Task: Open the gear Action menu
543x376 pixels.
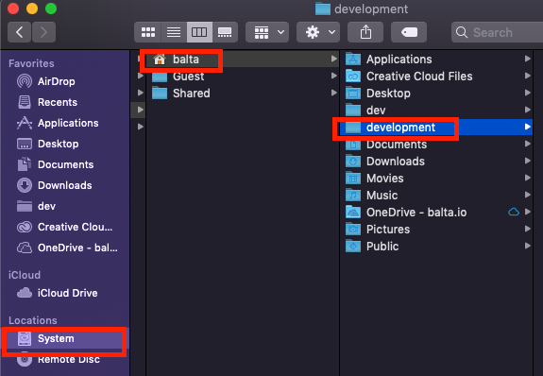Action: coord(318,32)
